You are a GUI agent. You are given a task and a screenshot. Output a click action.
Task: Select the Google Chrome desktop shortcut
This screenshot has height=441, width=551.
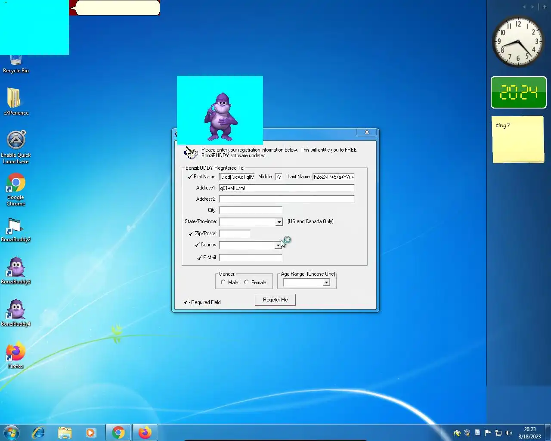[x=16, y=190]
